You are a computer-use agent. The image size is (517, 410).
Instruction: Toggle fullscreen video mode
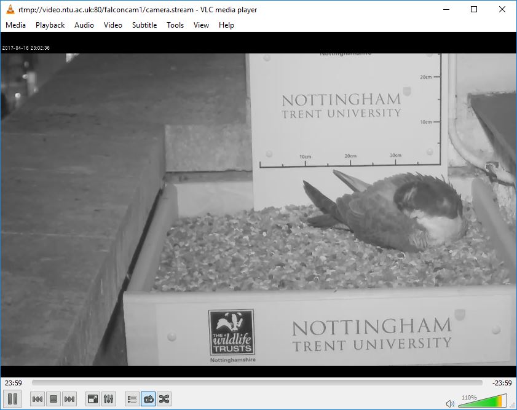click(93, 399)
